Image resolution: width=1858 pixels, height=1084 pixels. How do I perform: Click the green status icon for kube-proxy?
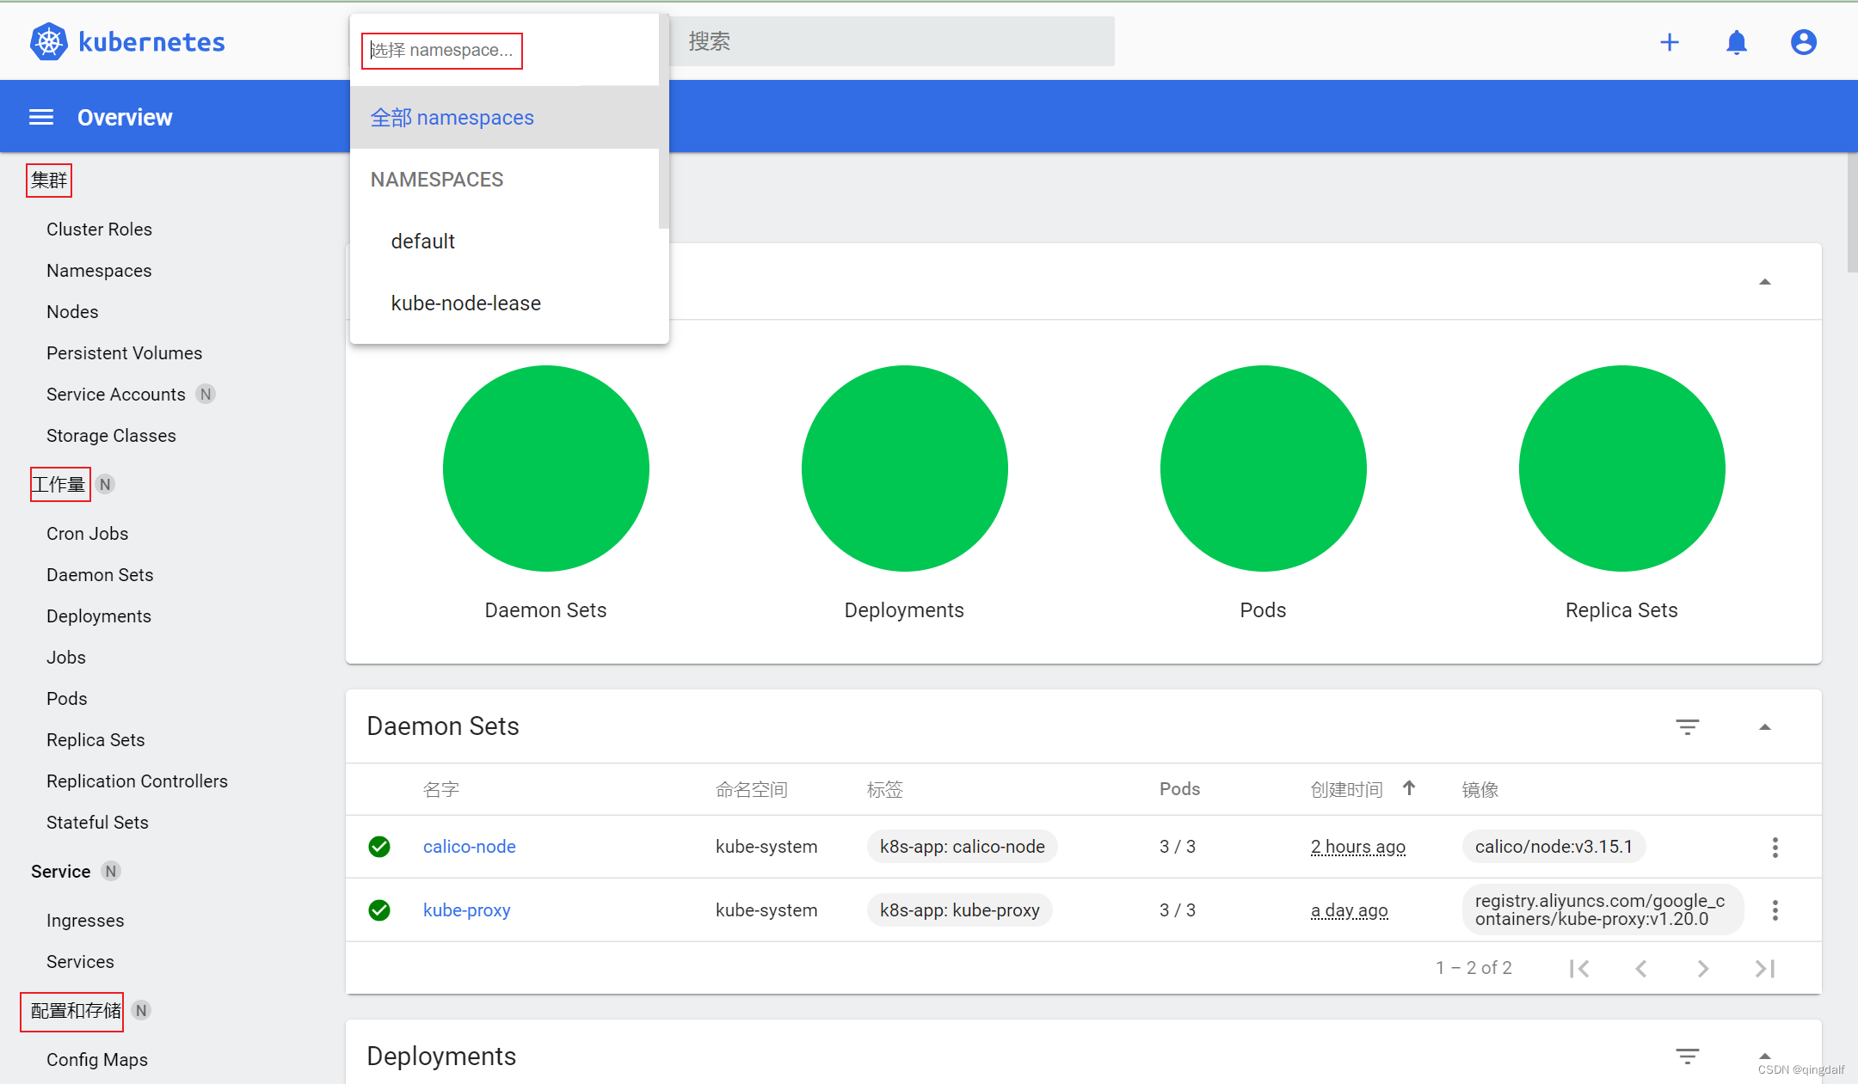pyautogui.click(x=379, y=909)
